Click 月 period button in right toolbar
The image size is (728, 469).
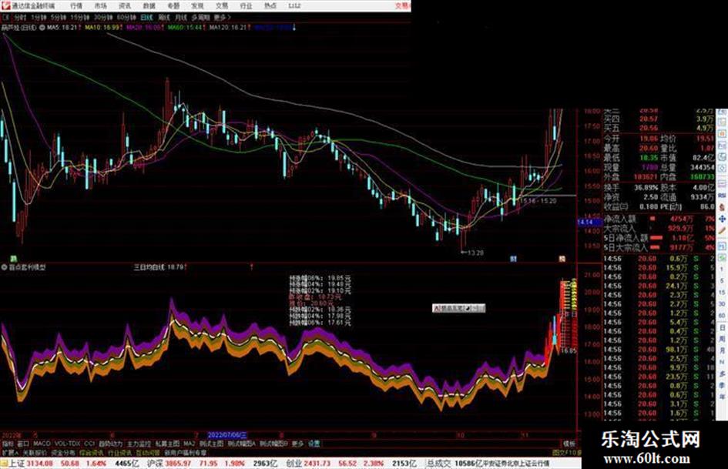point(722,350)
